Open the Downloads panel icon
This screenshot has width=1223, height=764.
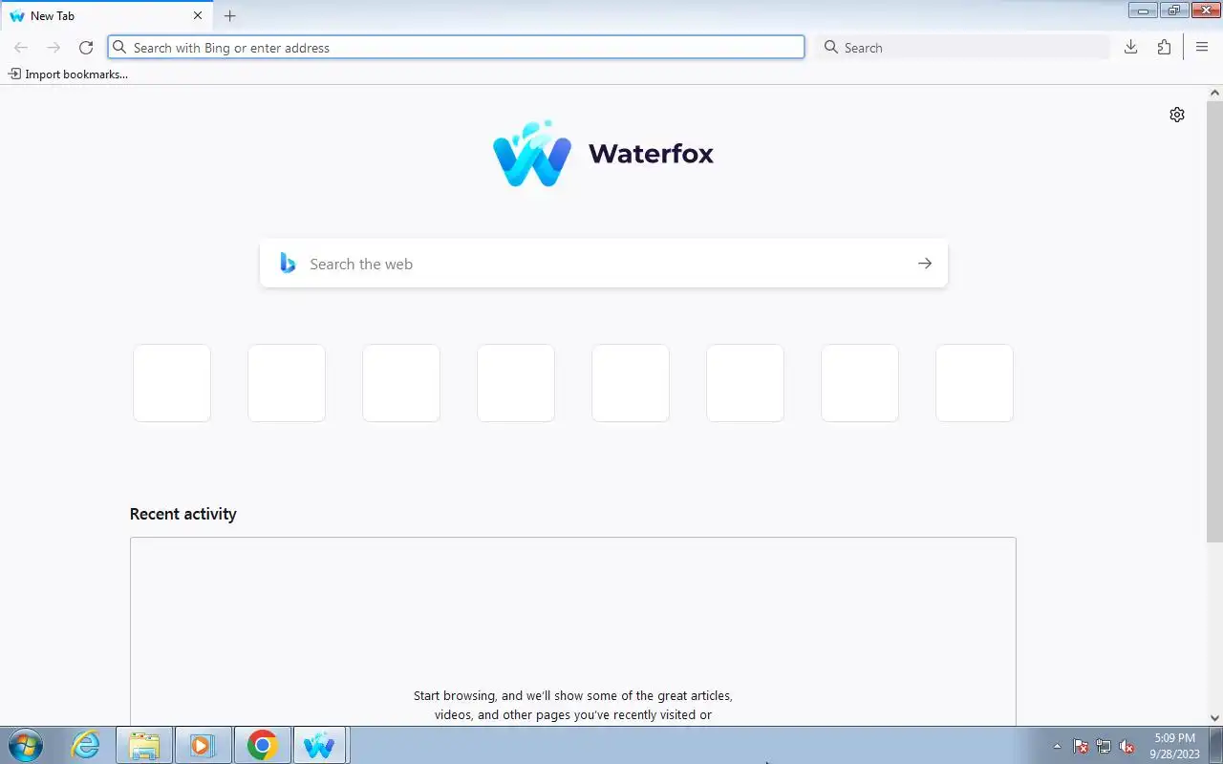(x=1130, y=47)
